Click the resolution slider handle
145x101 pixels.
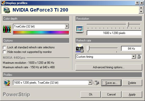pos(128,25)
